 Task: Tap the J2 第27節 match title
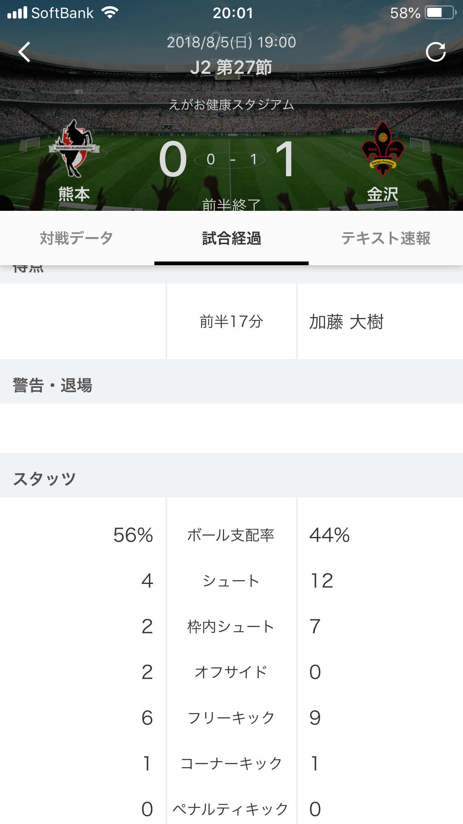pyautogui.click(x=231, y=68)
